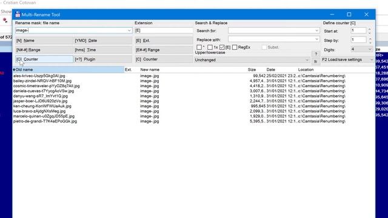Screen dimensions: 388x218
Task: Minimize the Multi-Rename Tool window
Action: [x=332, y=15]
